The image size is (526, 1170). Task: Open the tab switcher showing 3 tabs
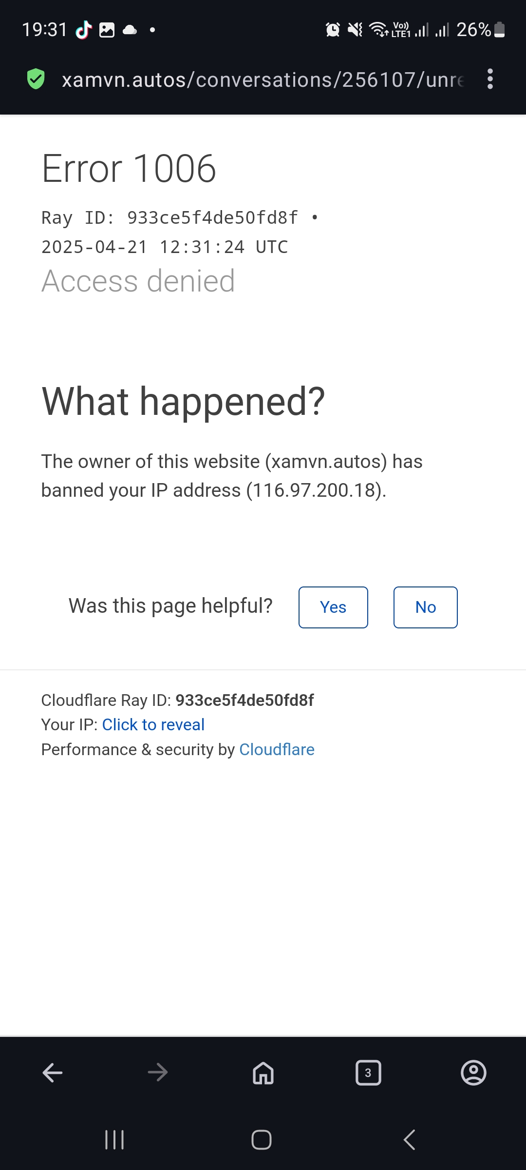pyautogui.click(x=368, y=1072)
